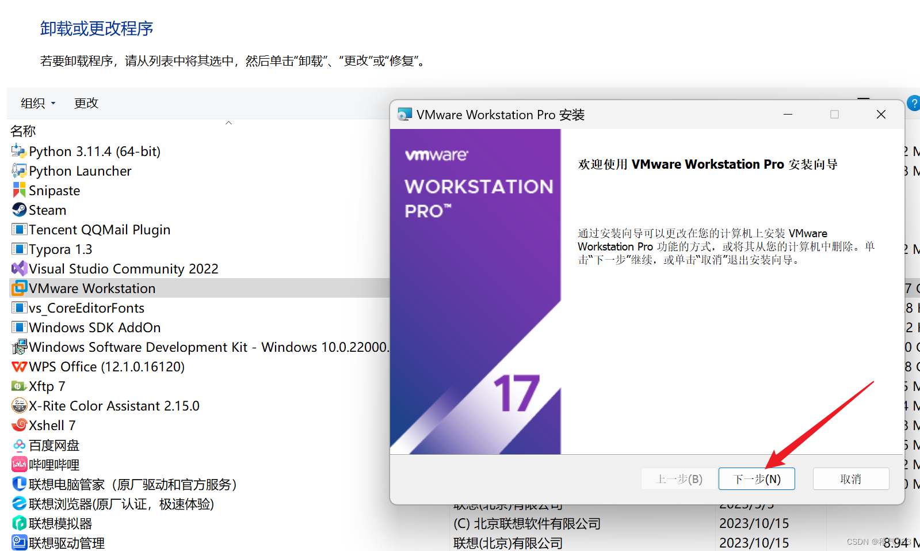Image resolution: width=920 pixels, height=551 pixels.
Task: Select the 哔哩哔哩 entry
Action: click(54, 465)
